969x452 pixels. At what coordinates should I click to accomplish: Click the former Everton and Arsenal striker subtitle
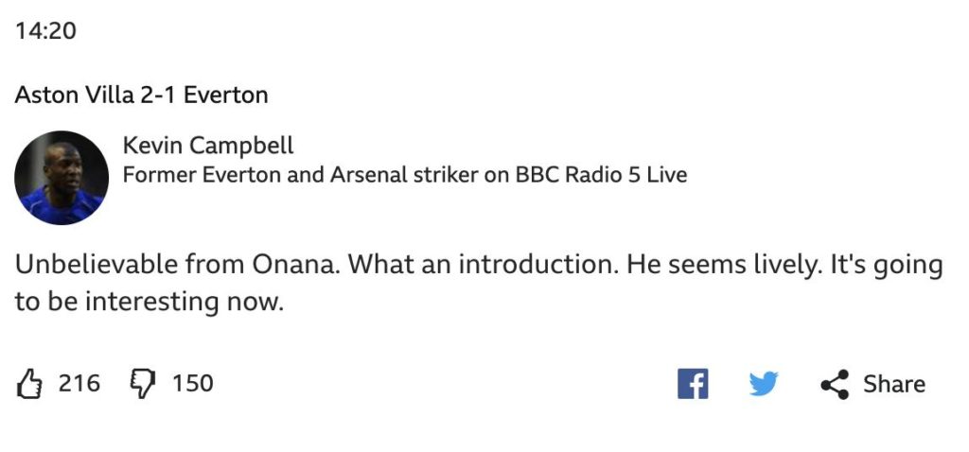coord(405,175)
